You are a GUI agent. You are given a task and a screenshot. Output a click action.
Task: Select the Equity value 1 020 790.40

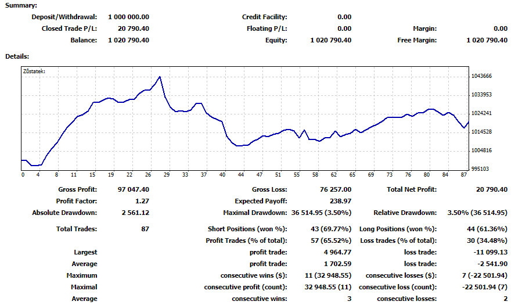coord(330,40)
